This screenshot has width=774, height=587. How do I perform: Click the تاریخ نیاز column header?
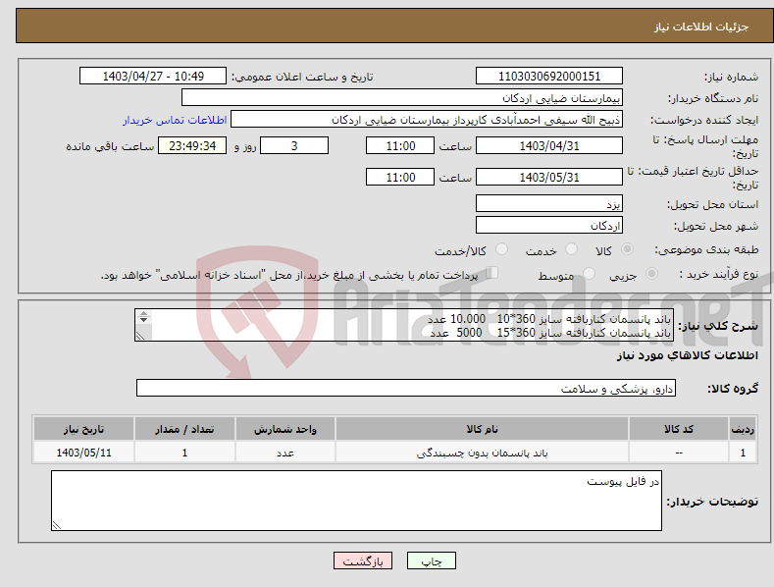[x=83, y=429]
